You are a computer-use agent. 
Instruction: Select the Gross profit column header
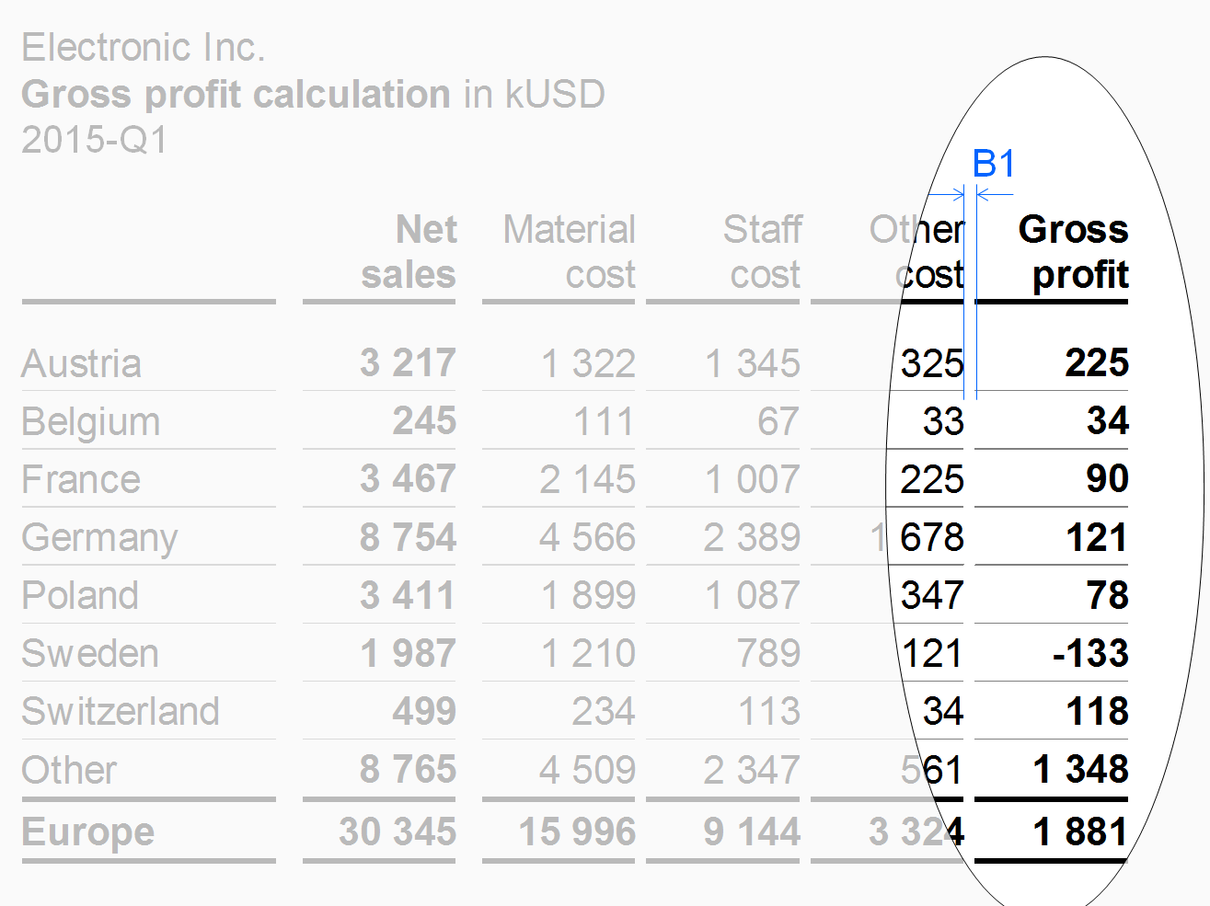(x=1073, y=252)
